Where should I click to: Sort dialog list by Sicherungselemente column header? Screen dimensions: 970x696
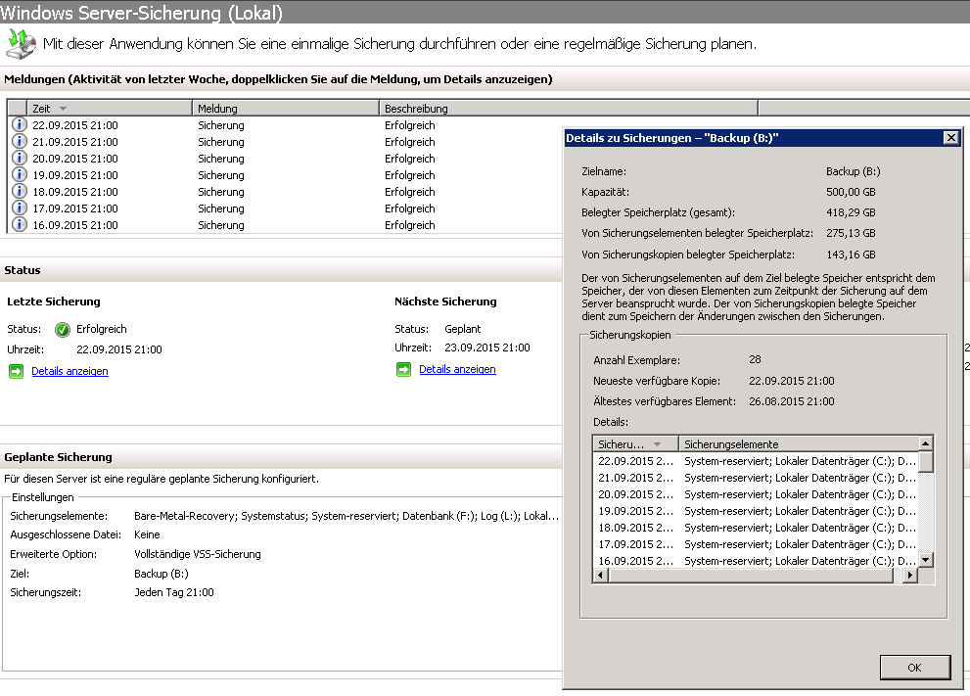799,444
